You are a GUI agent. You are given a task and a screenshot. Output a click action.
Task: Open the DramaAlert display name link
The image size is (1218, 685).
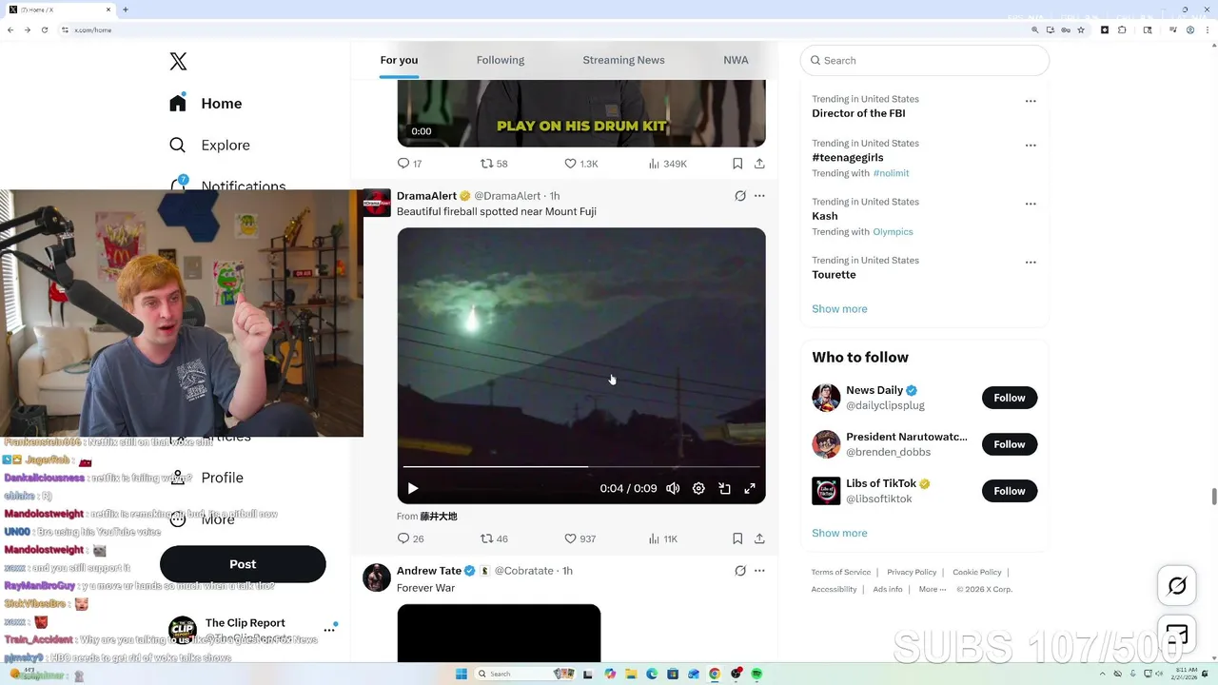point(426,196)
